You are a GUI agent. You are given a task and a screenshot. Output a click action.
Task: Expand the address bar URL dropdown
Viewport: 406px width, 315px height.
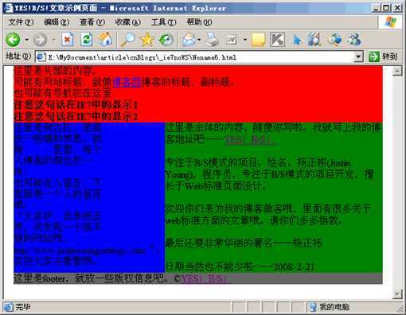tap(358, 56)
